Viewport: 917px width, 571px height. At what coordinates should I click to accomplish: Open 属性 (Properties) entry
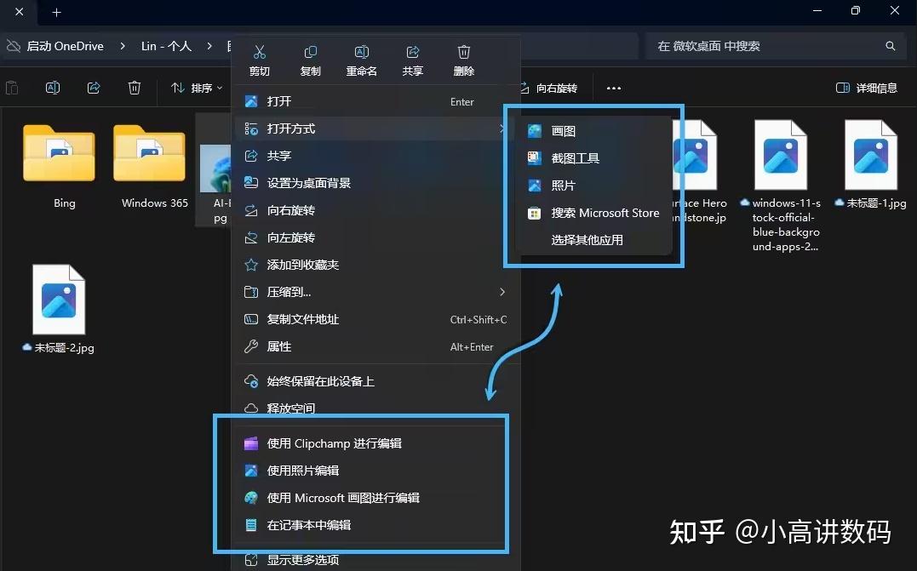coord(375,346)
